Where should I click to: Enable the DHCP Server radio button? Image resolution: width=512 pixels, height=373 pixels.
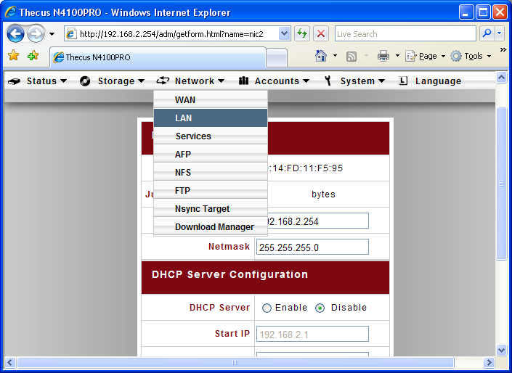tap(267, 308)
